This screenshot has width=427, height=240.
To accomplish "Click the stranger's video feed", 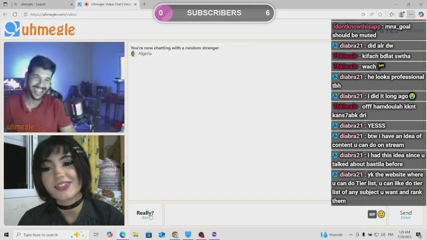I will [x=64, y=87].
